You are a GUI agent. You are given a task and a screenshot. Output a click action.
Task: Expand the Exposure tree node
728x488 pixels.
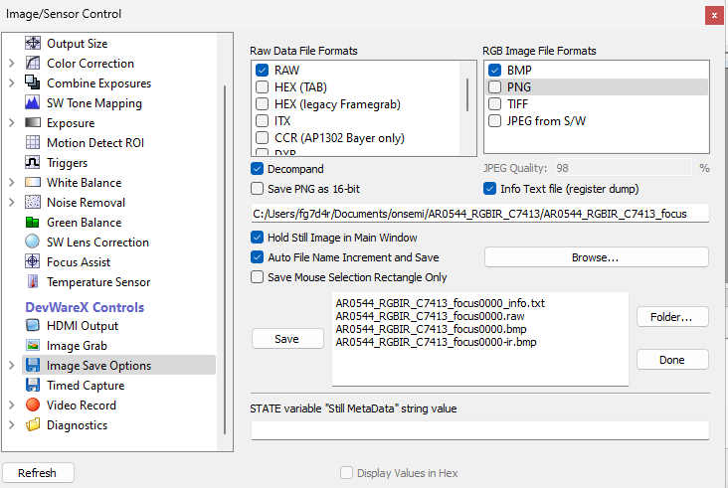tap(11, 123)
